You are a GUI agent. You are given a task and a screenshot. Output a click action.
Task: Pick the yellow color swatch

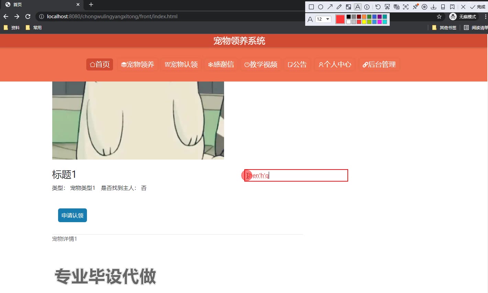(x=364, y=22)
